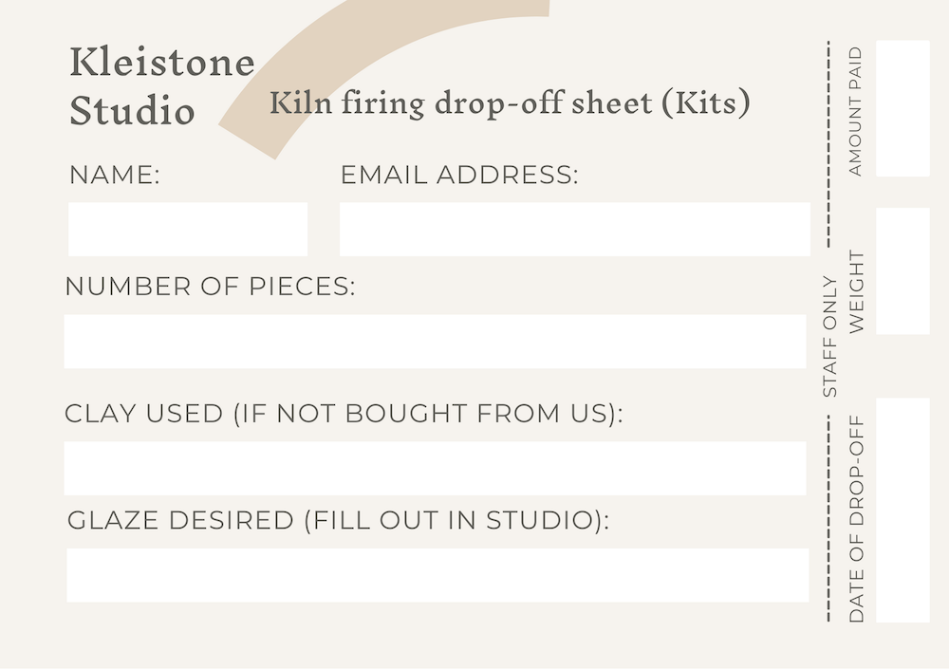The width and height of the screenshot is (949, 669).
Task: Select the Weight staff box
Action: coord(902,271)
